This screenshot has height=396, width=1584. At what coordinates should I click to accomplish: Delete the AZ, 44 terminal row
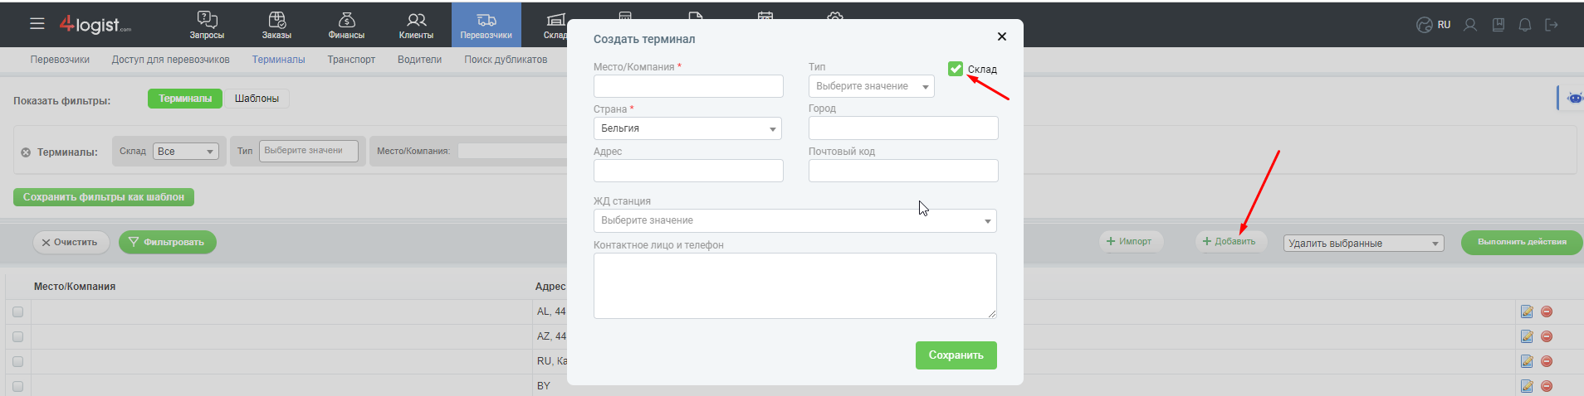[x=1547, y=336]
